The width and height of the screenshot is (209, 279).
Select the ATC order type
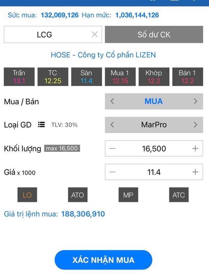179,195
